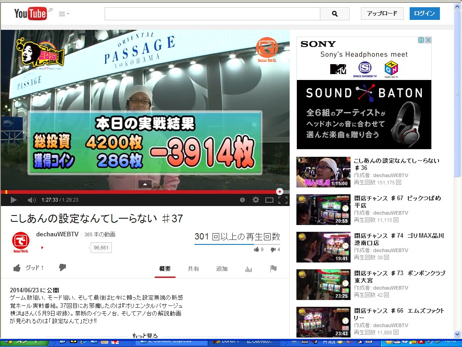
Task: Click the time display 1:27:33 / 1:29:23
Action: tap(60, 200)
